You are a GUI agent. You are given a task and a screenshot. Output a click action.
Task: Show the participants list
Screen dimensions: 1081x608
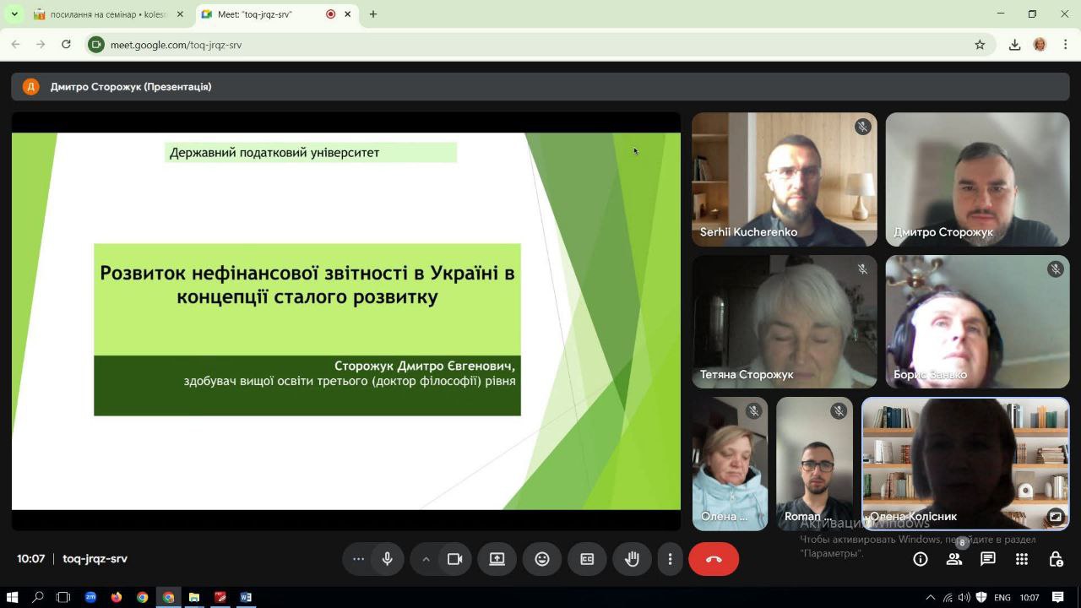coord(954,559)
